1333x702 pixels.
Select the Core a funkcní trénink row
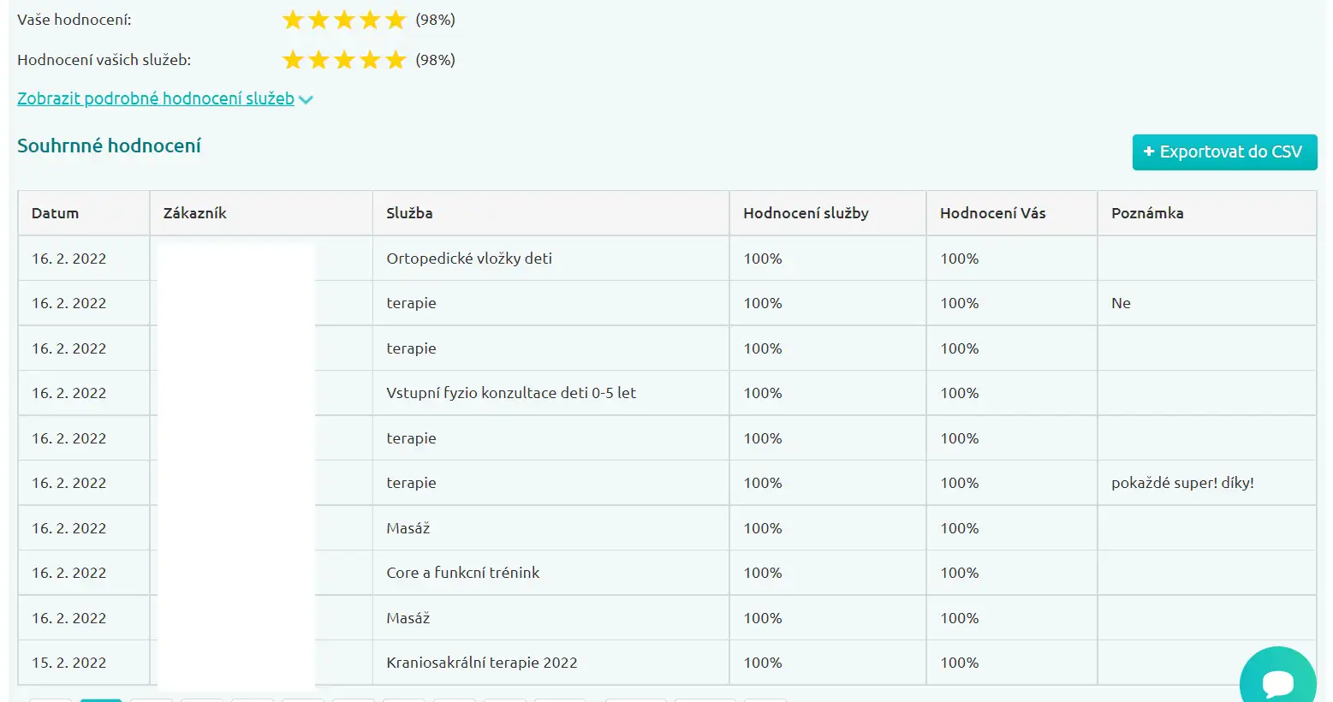[667, 573]
